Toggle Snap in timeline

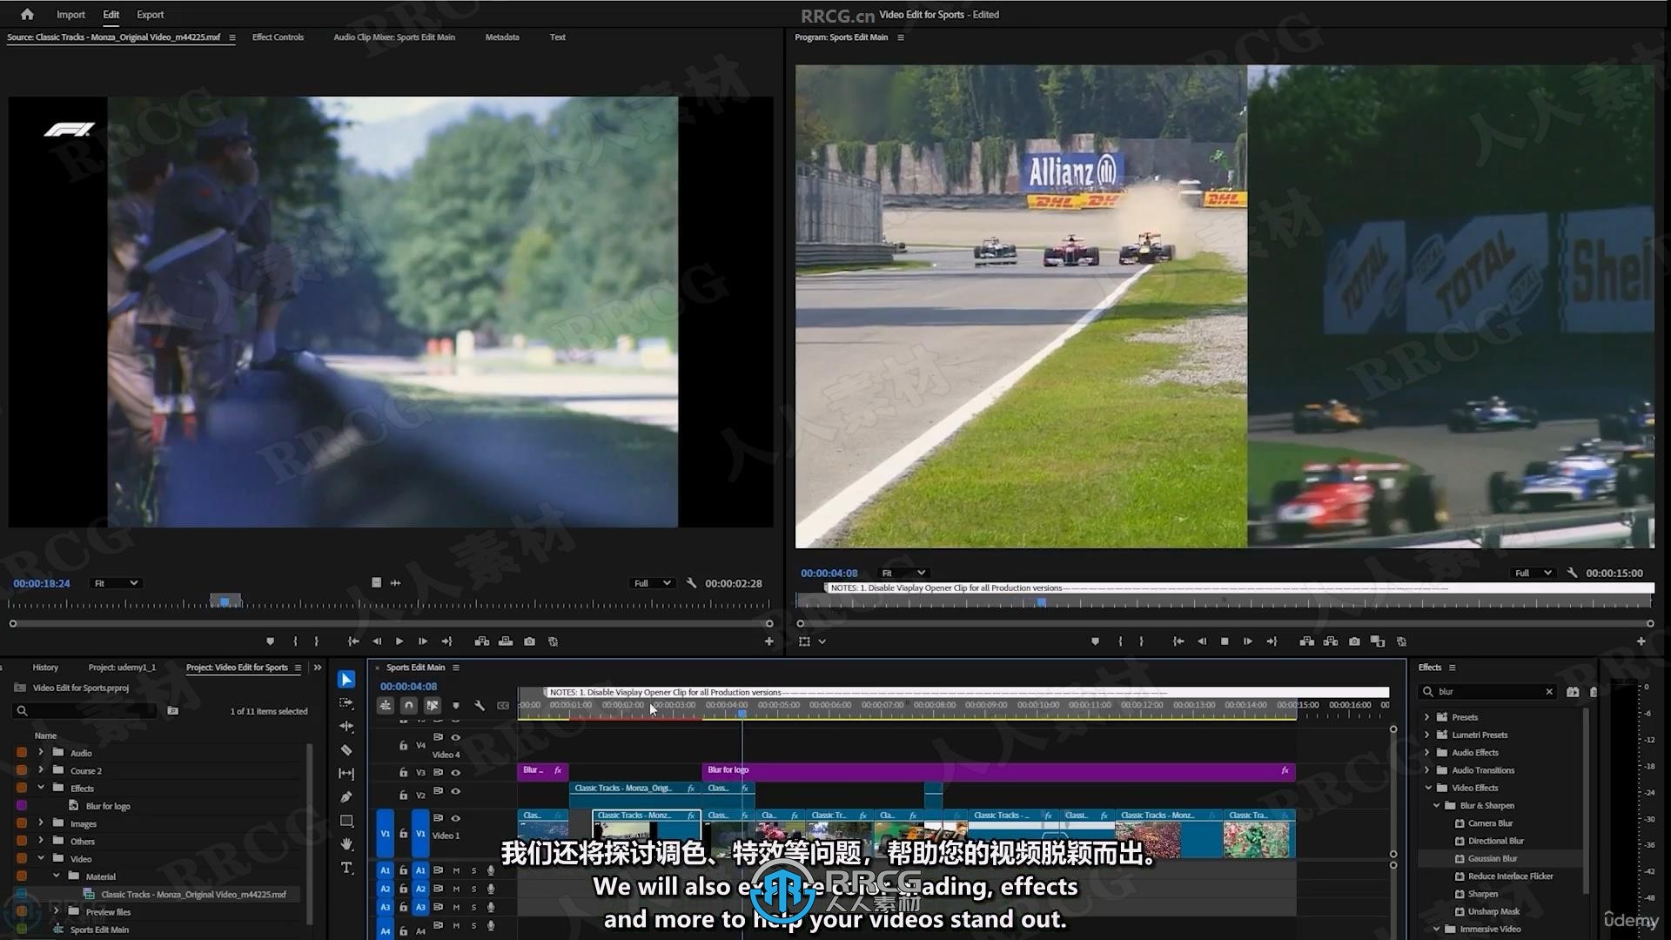pyautogui.click(x=409, y=705)
